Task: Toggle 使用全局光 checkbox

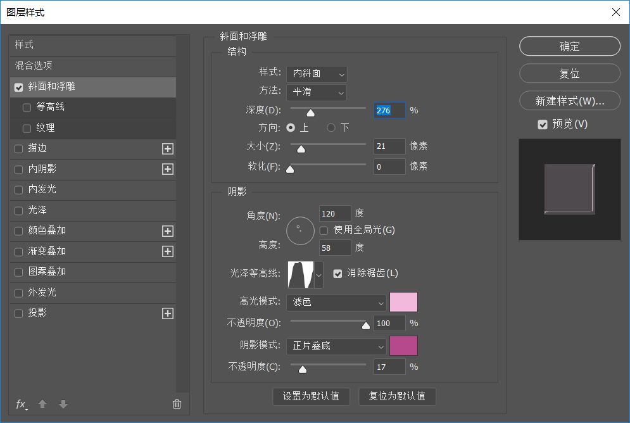Action: 324,230
